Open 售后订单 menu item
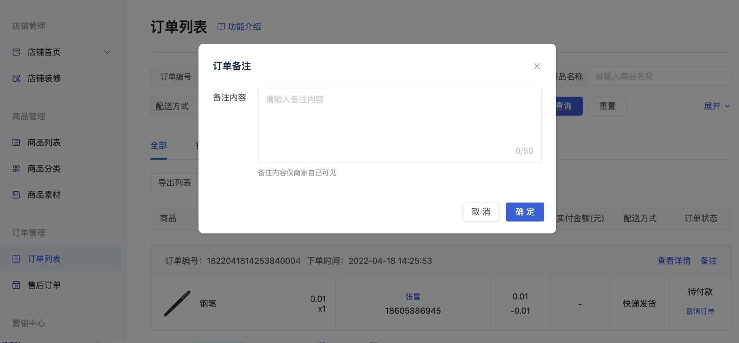Image resolution: width=739 pixels, height=343 pixels. (44, 285)
